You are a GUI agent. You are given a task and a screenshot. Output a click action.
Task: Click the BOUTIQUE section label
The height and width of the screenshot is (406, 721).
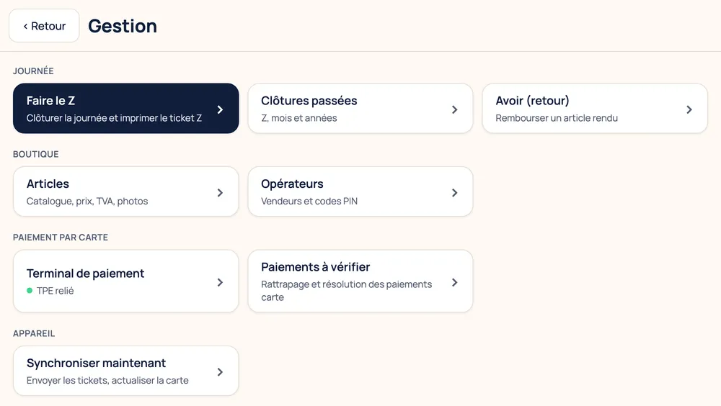(x=36, y=154)
